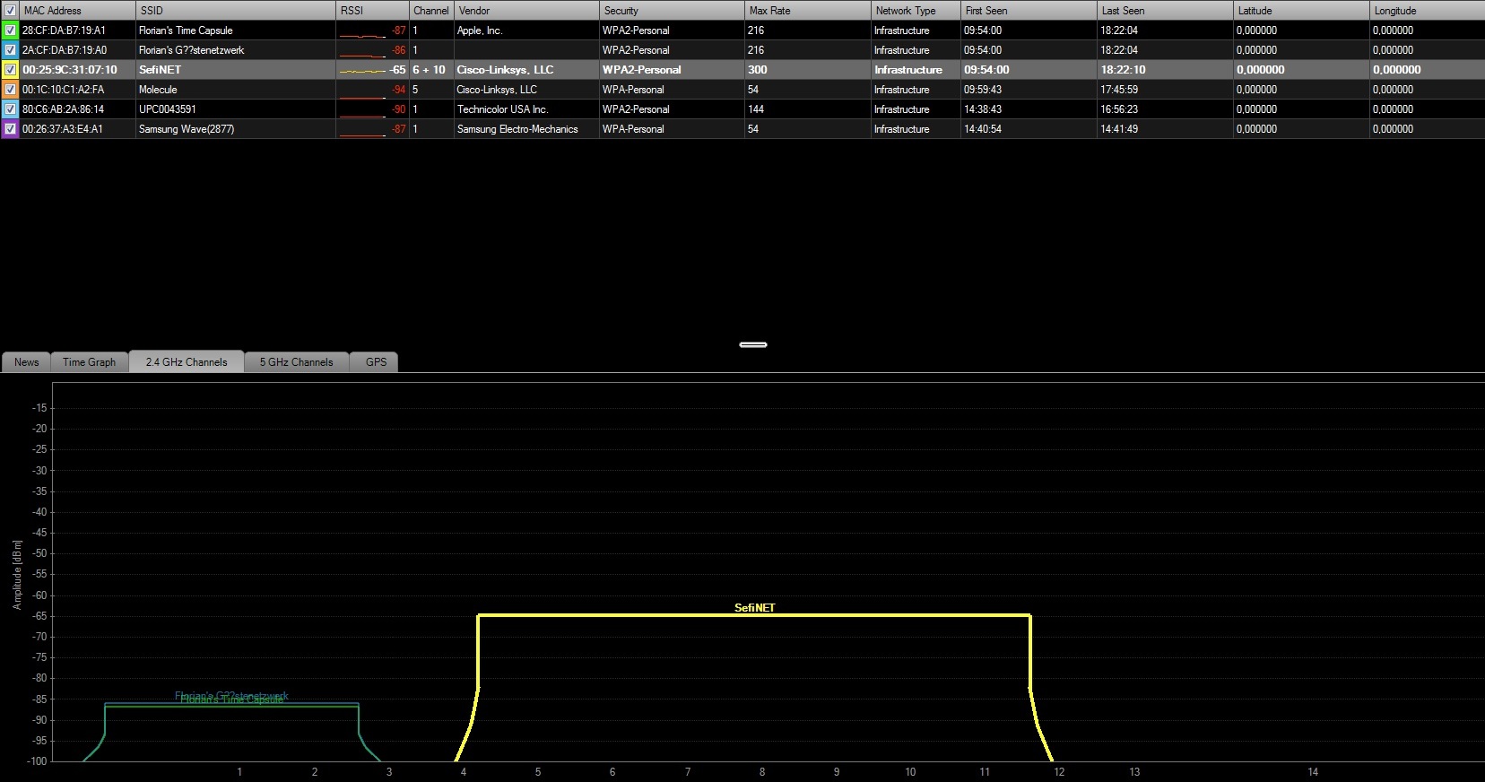This screenshot has width=1485, height=782.
Task: Open the News tab
Action: point(26,362)
